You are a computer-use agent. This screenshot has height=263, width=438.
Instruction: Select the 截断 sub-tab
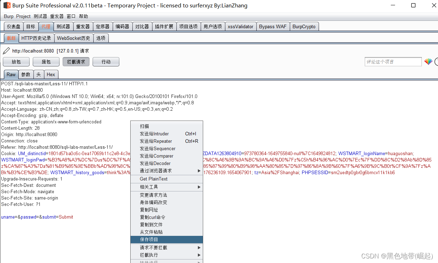click(11, 38)
